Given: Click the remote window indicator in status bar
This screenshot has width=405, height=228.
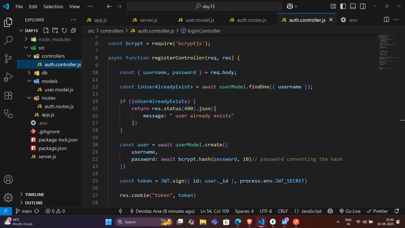Looking at the screenshot, I should pos(6,211).
